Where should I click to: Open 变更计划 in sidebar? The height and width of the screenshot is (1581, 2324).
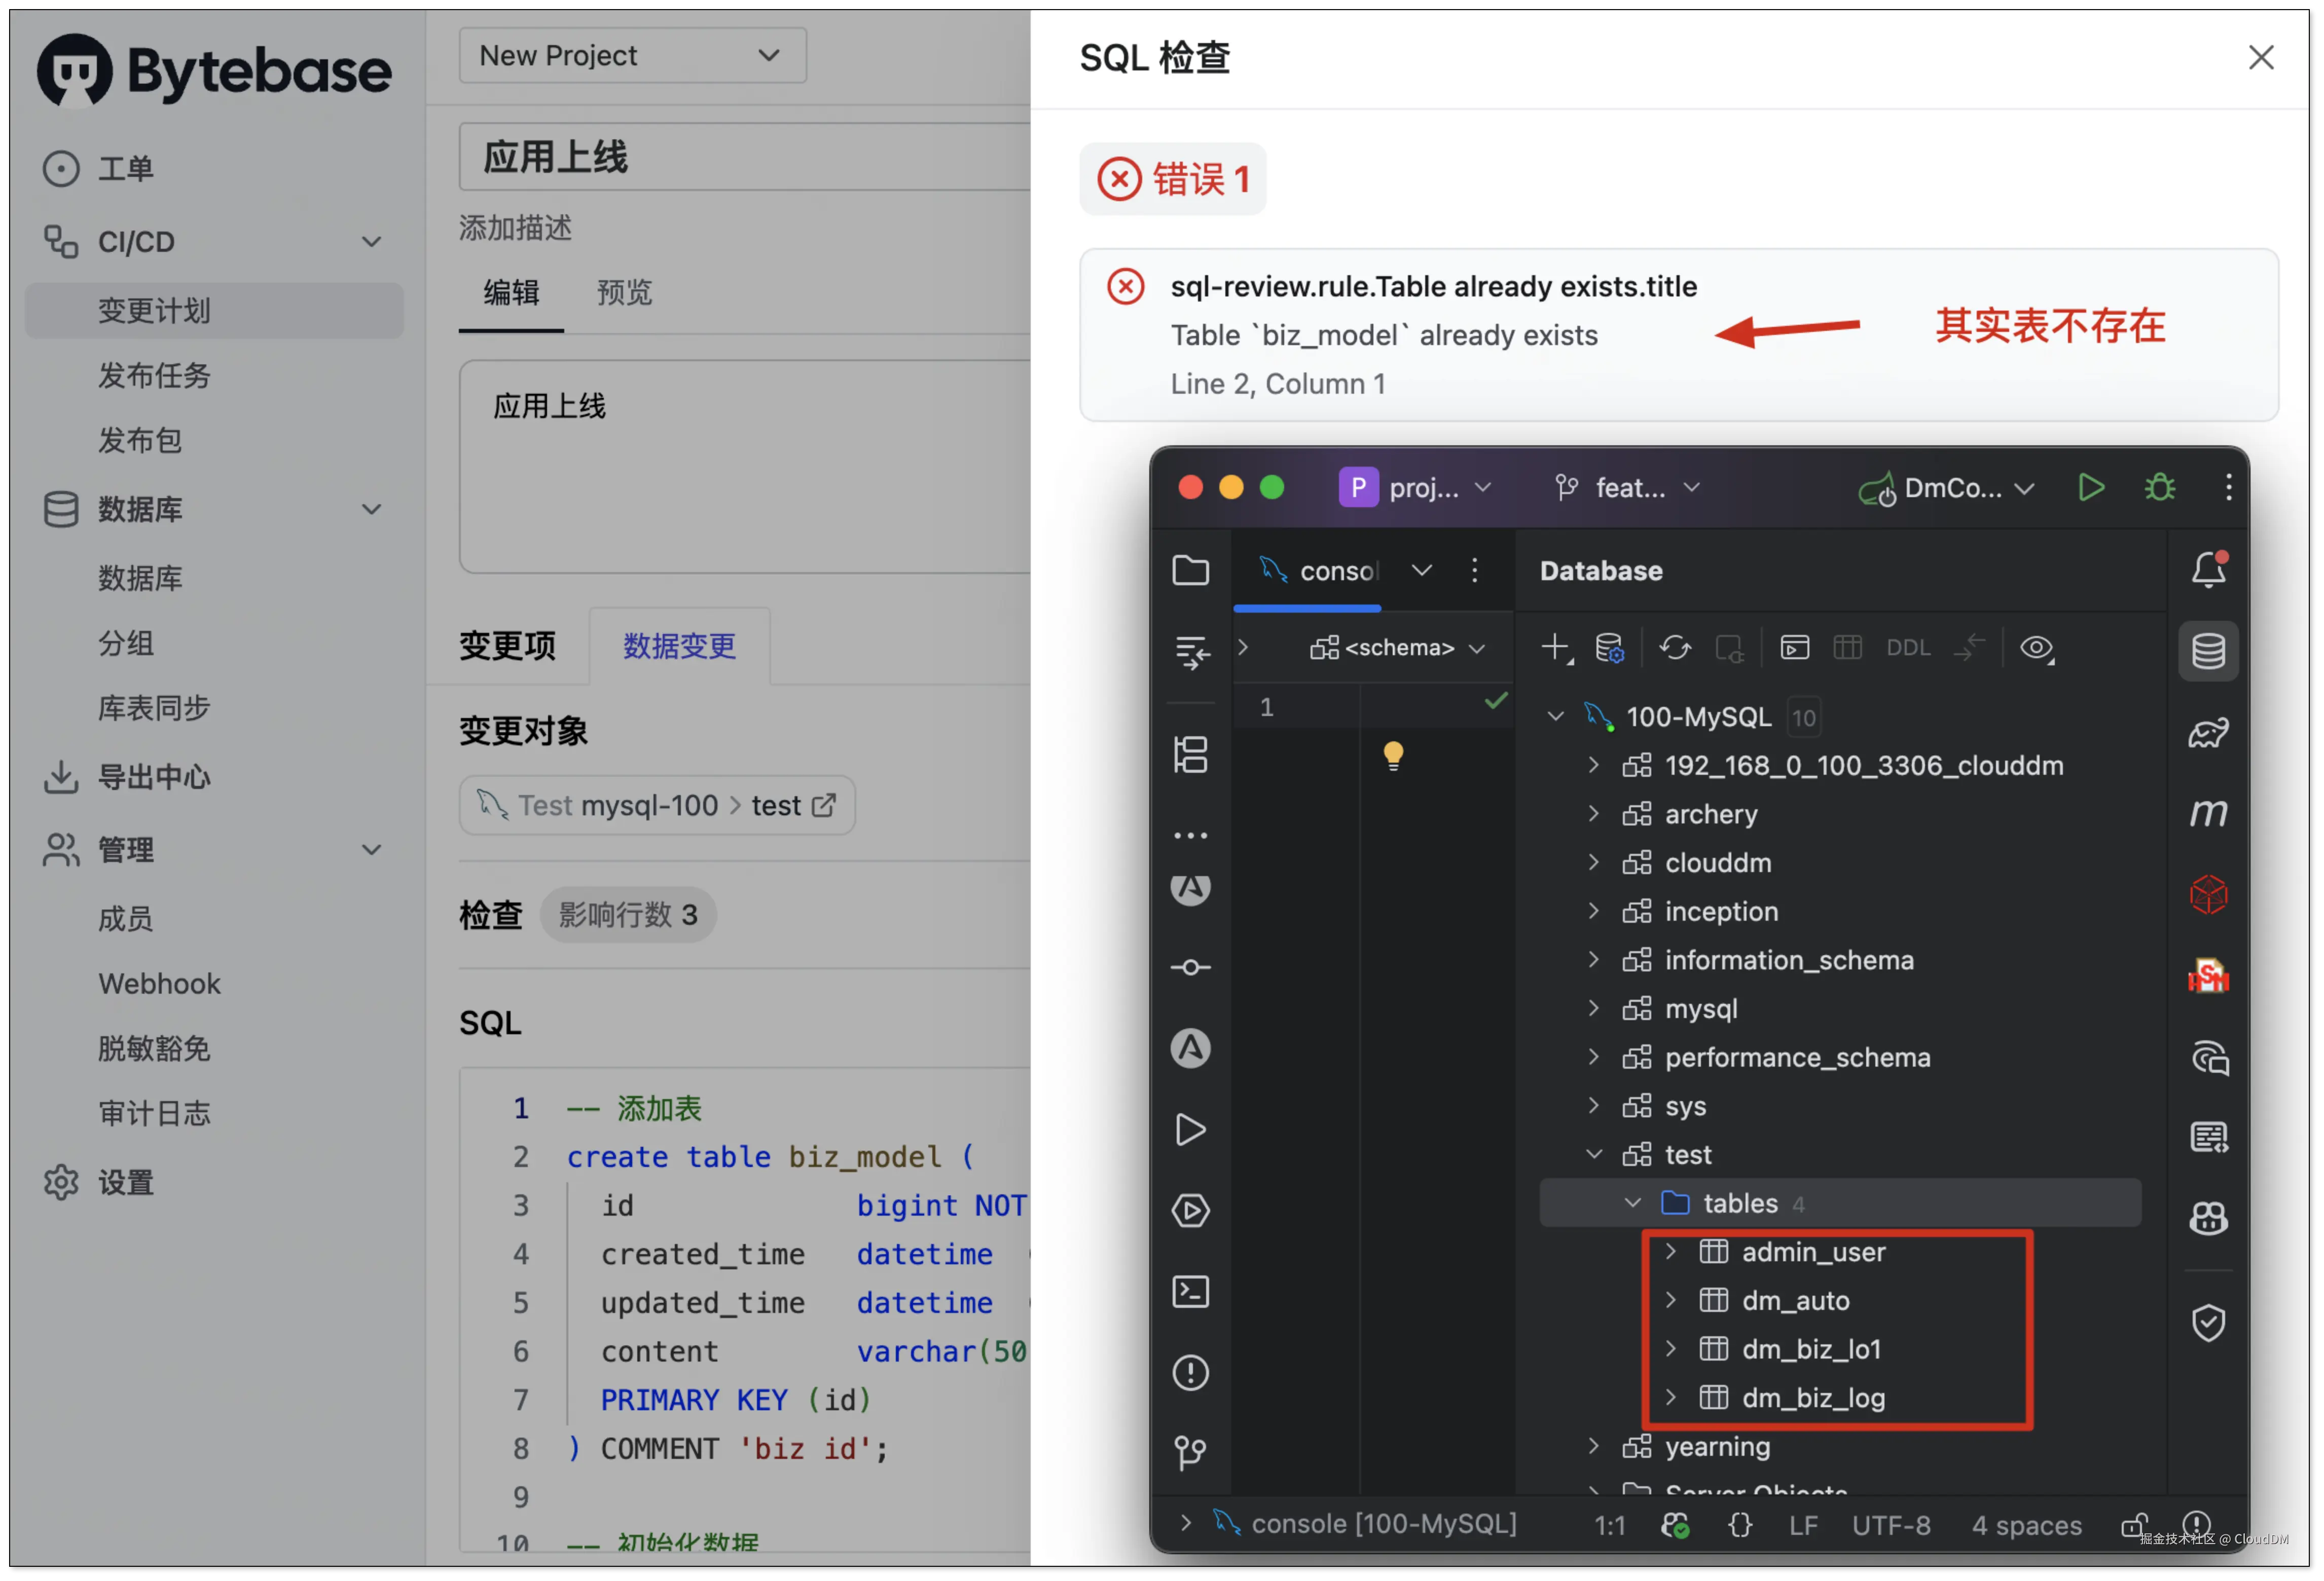214,311
